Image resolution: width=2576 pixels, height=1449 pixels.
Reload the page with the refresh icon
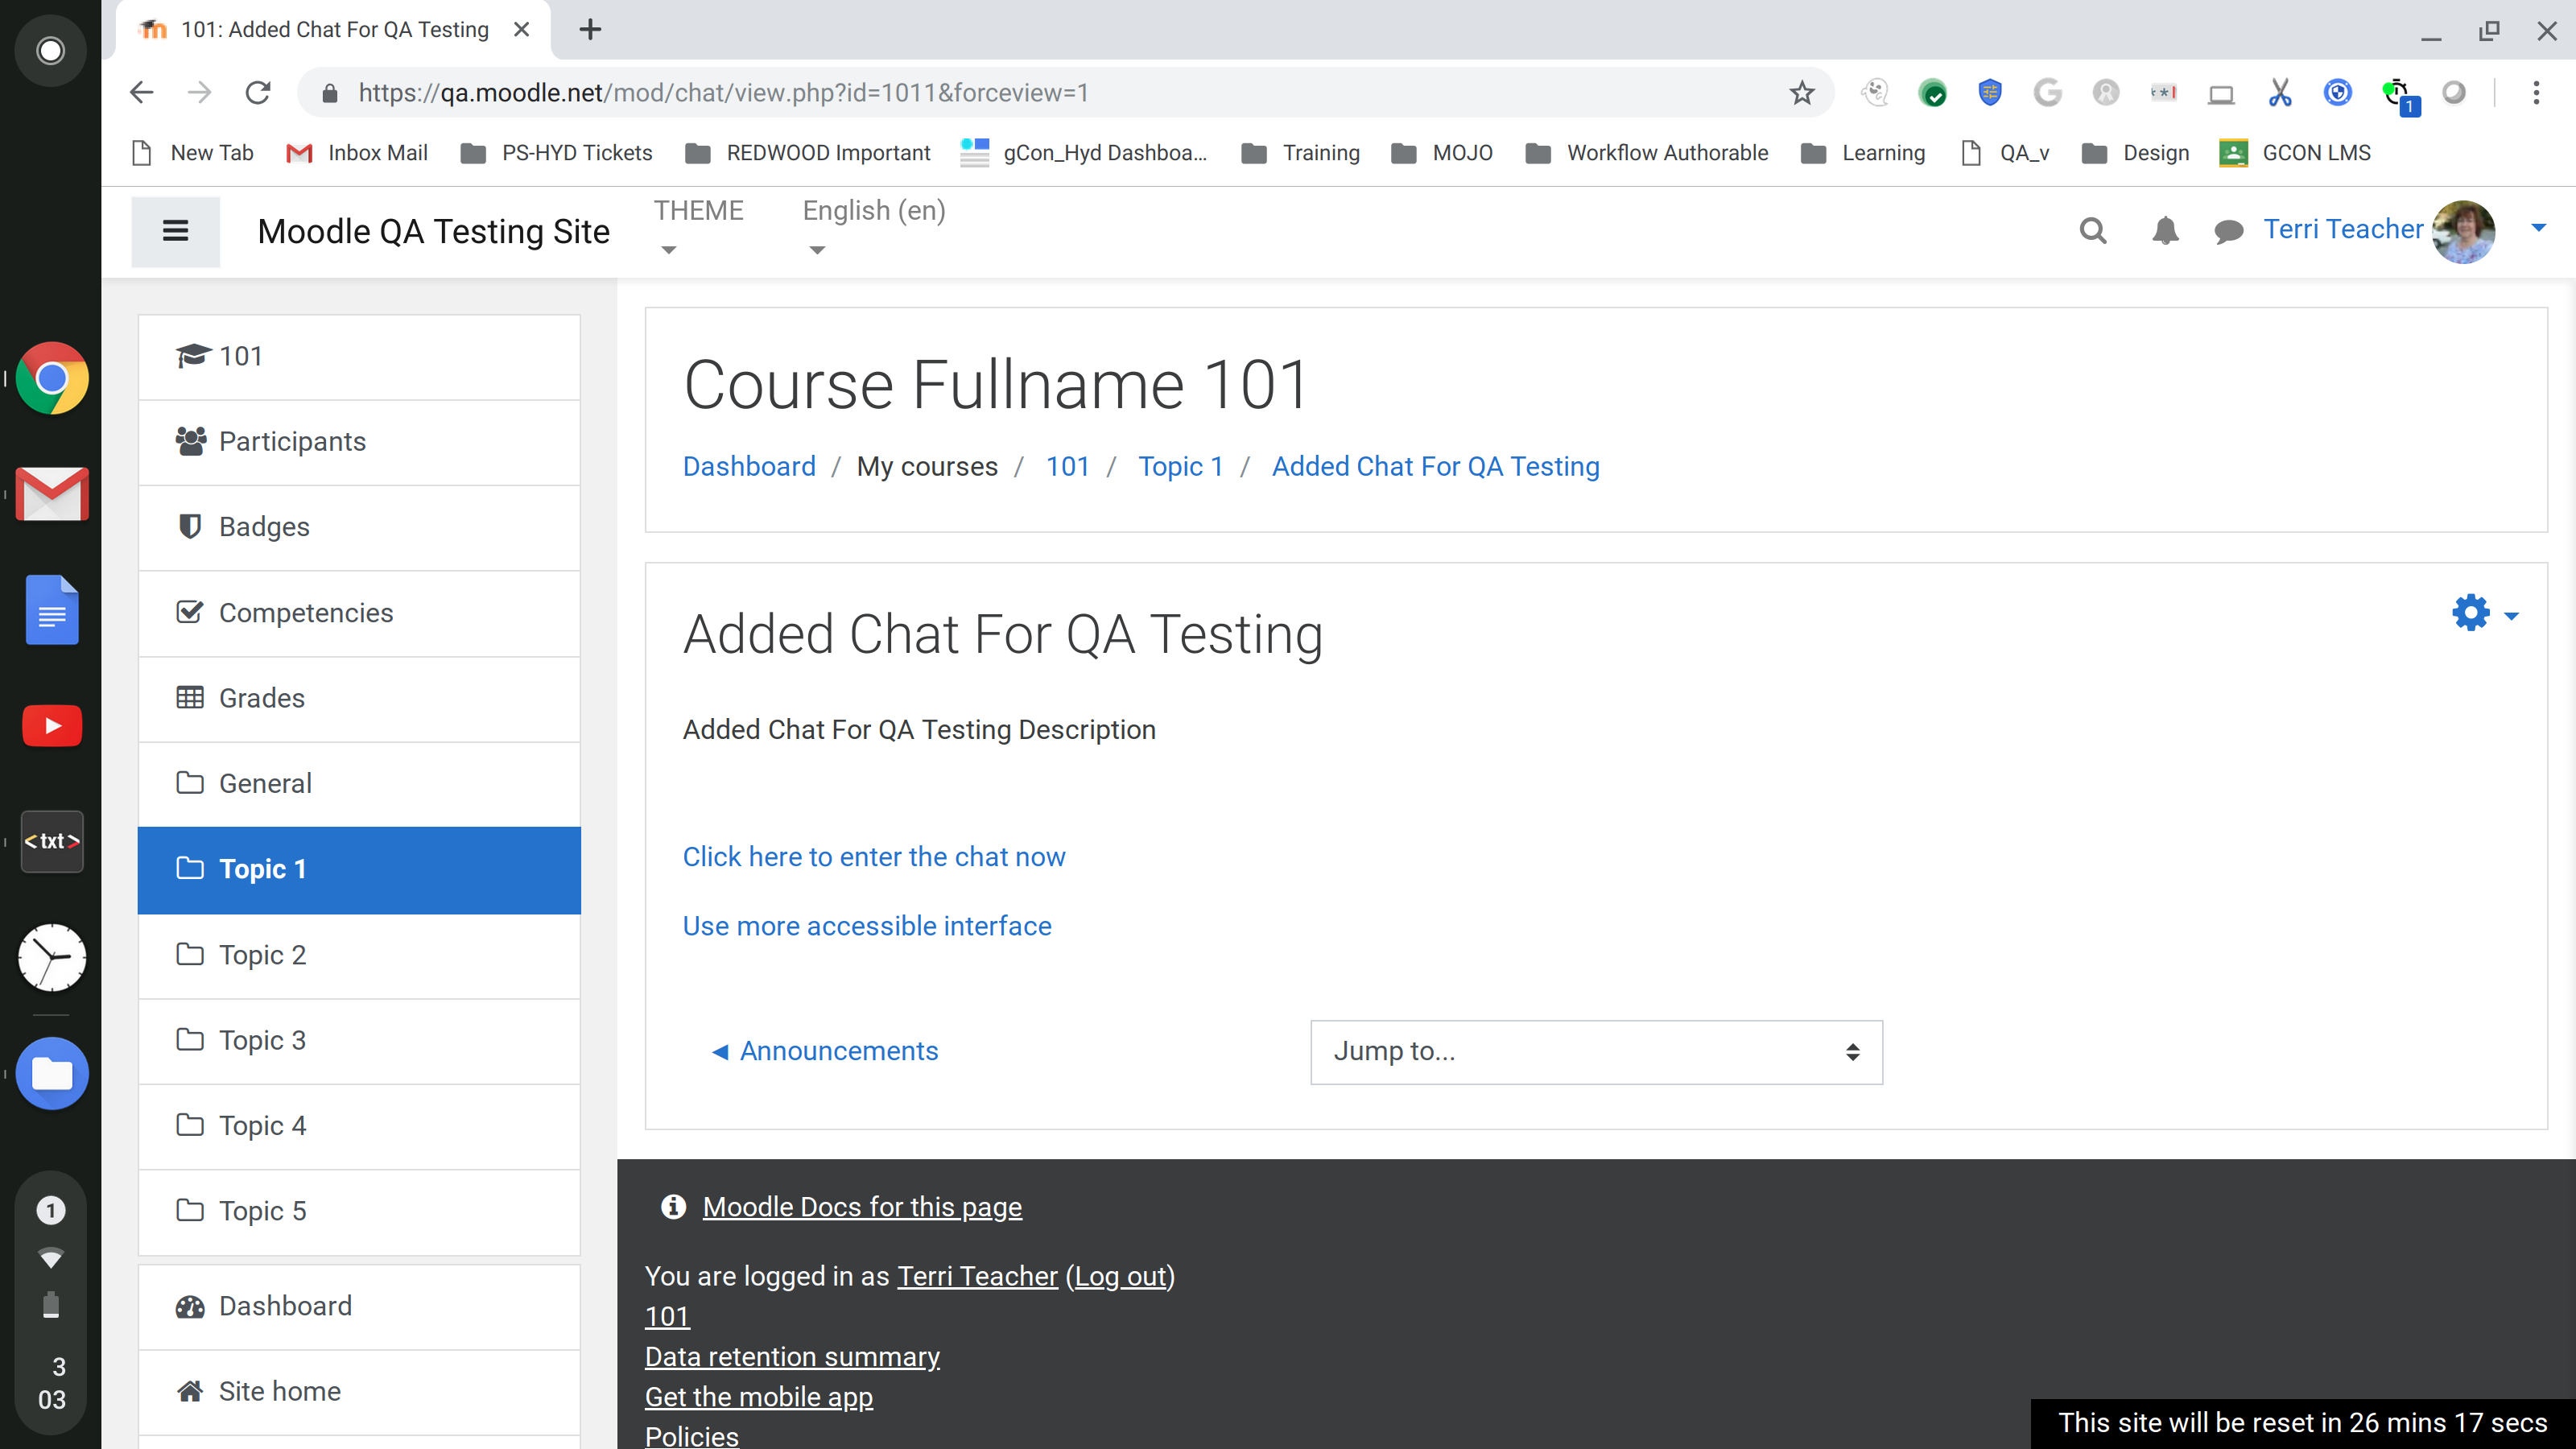(x=258, y=93)
